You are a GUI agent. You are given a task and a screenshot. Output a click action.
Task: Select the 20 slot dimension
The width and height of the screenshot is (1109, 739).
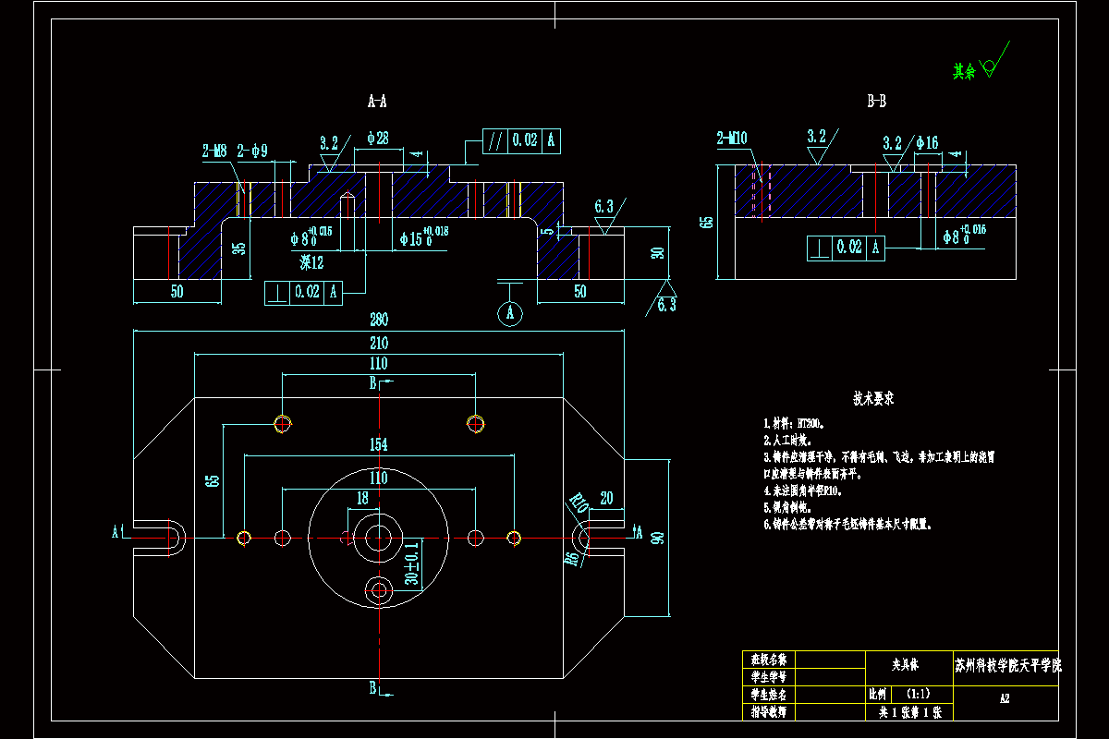click(606, 498)
